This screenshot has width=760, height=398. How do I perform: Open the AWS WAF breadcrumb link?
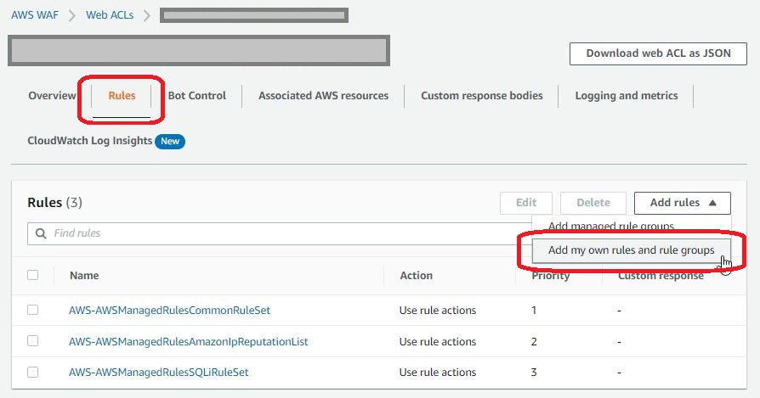click(x=35, y=15)
